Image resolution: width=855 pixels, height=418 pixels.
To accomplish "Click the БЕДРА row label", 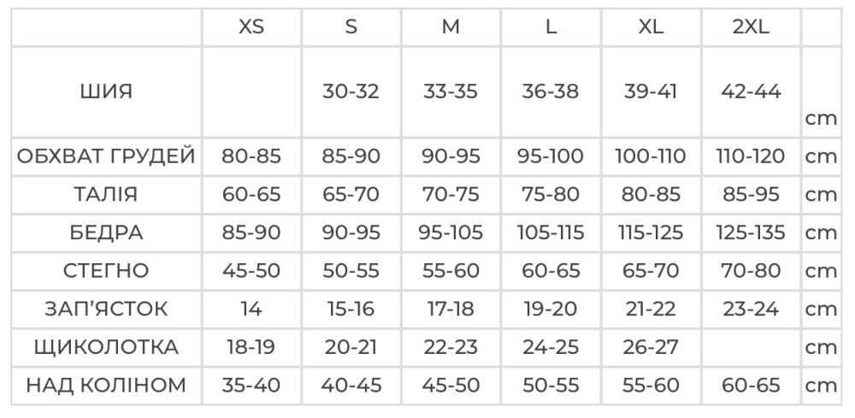I will (106, 233).
